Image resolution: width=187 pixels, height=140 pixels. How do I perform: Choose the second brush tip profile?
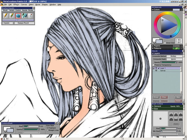click(176, 114)
